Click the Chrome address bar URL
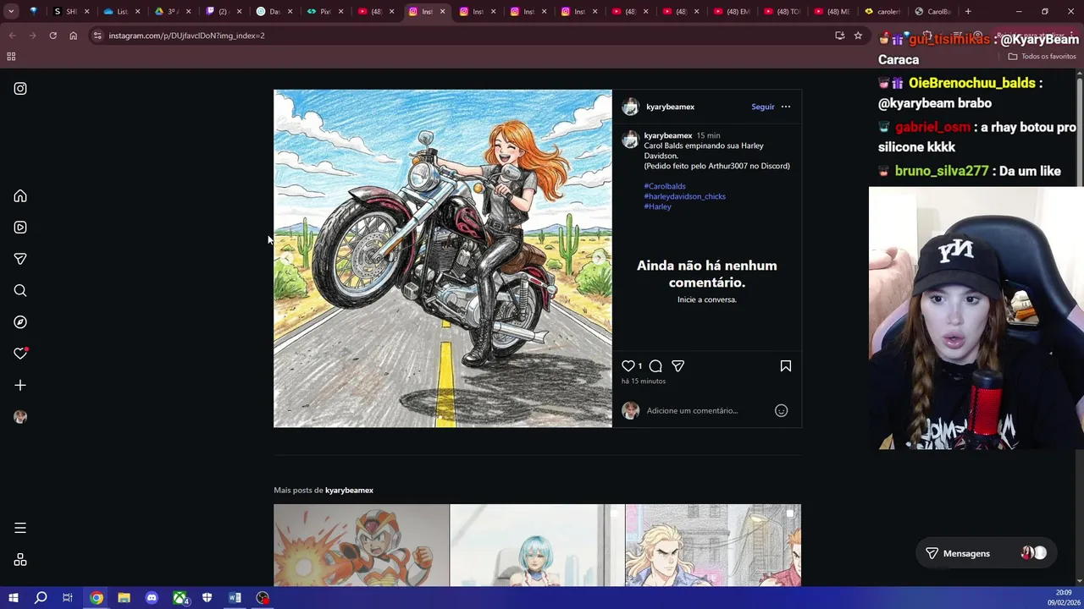This screenshot has height=609, width=1084. tap(186, 36)
